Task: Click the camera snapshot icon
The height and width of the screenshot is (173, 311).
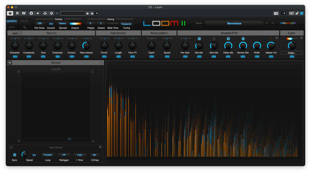Action: (x=276, y=13)
